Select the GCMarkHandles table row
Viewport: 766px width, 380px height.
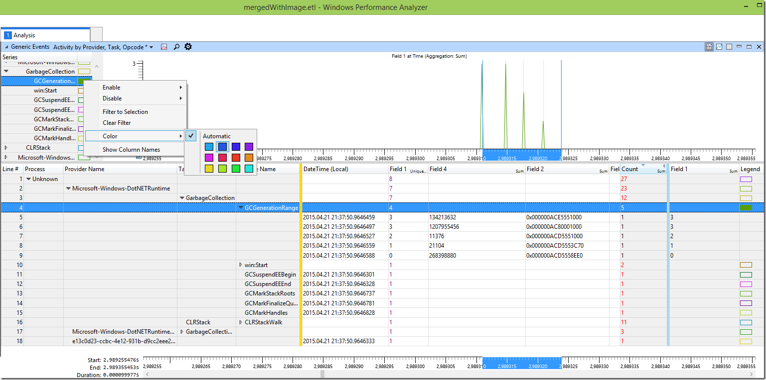point(383,313)
